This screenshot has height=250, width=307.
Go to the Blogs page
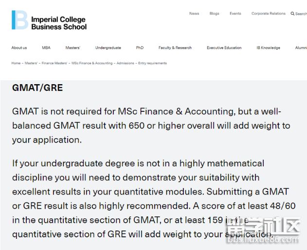pyautogui.click(x=215, y=14)
